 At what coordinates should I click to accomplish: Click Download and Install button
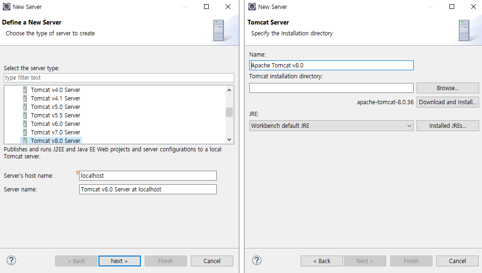point(448,102)
